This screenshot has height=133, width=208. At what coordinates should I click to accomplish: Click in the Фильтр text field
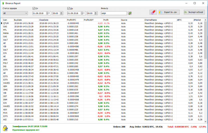(x=113, y=13)
